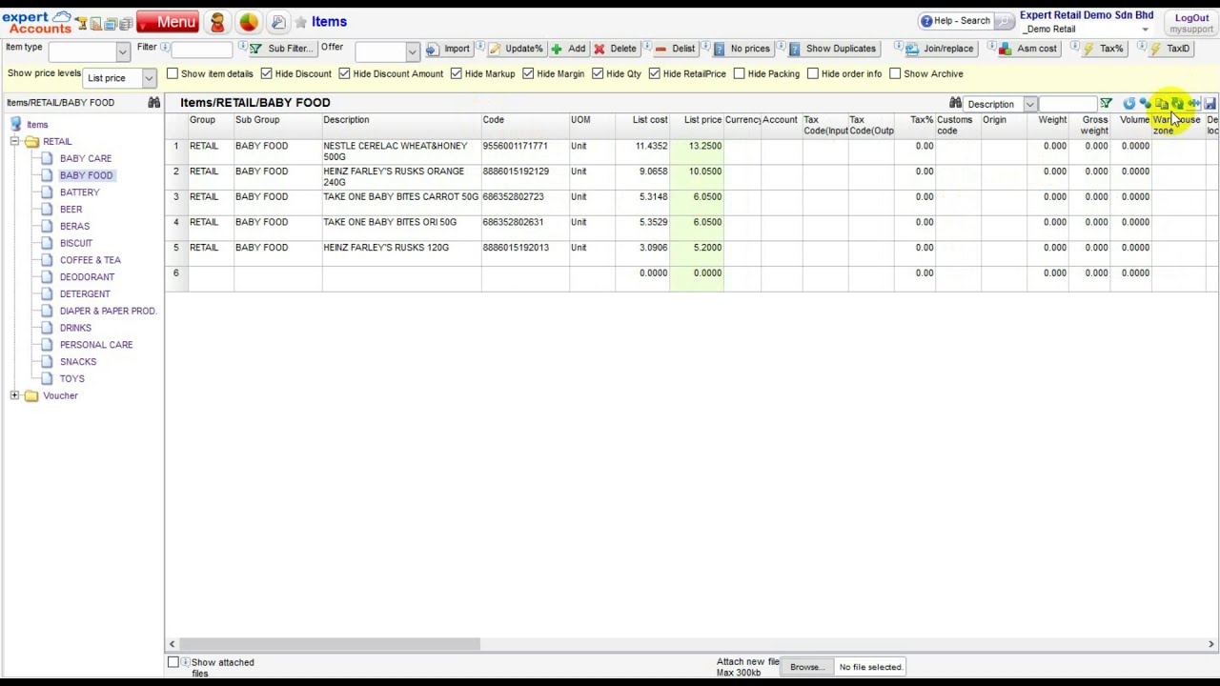
Task: Click the blue refresh icon in grid toolbar
Action: pyautogui.click(x=1129, y=103)
